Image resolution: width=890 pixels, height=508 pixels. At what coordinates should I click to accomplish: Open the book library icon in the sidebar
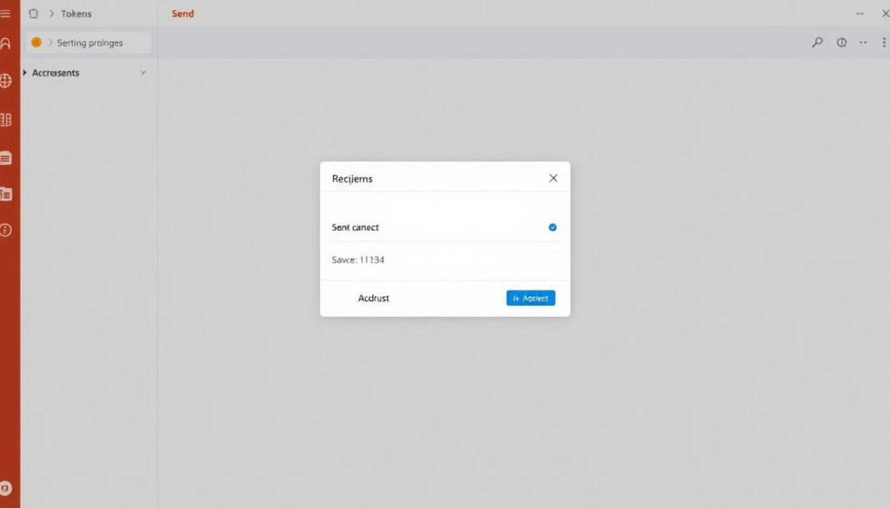pos(6,120)
